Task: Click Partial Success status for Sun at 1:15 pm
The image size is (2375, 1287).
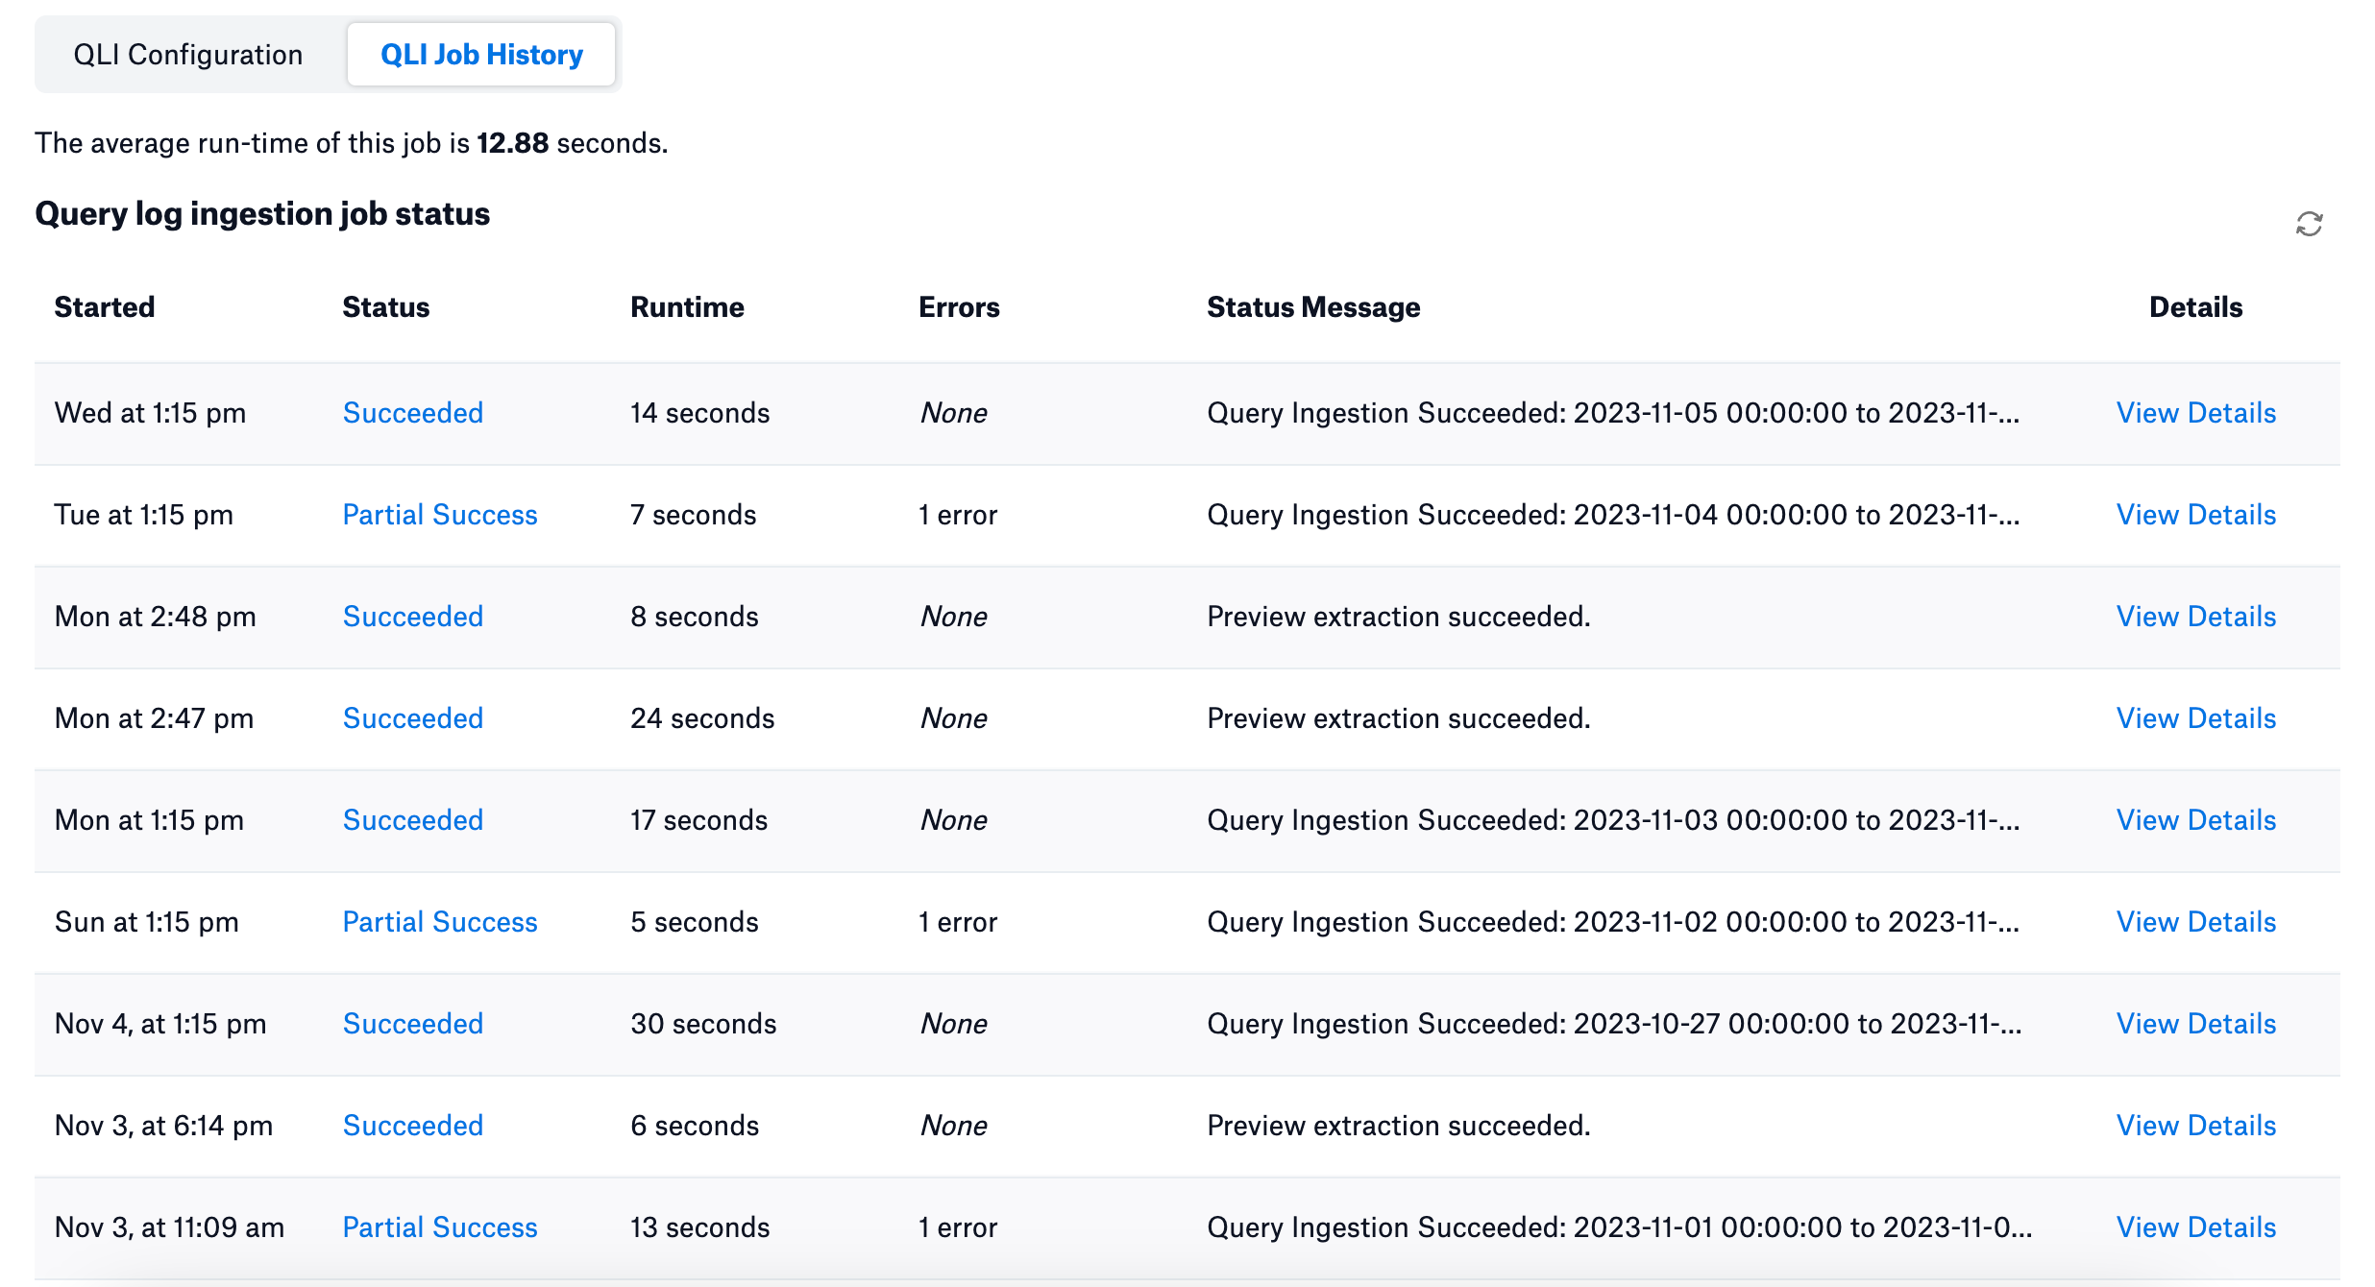Action: [x=440, y=922]
